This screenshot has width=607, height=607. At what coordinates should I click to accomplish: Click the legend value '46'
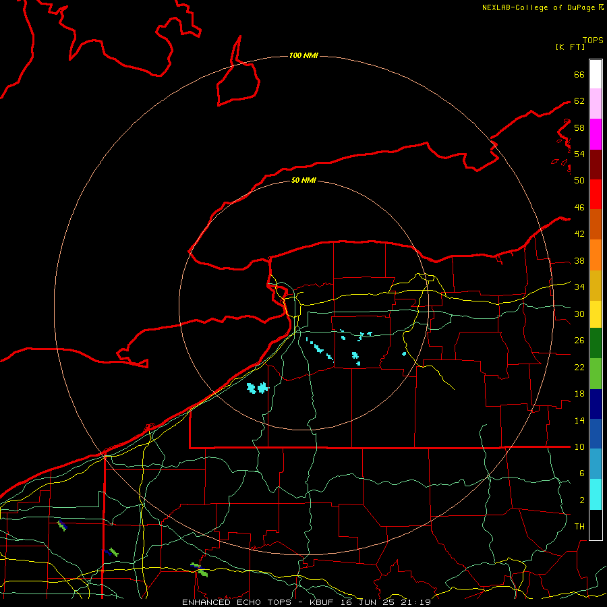tap(579, 208)
